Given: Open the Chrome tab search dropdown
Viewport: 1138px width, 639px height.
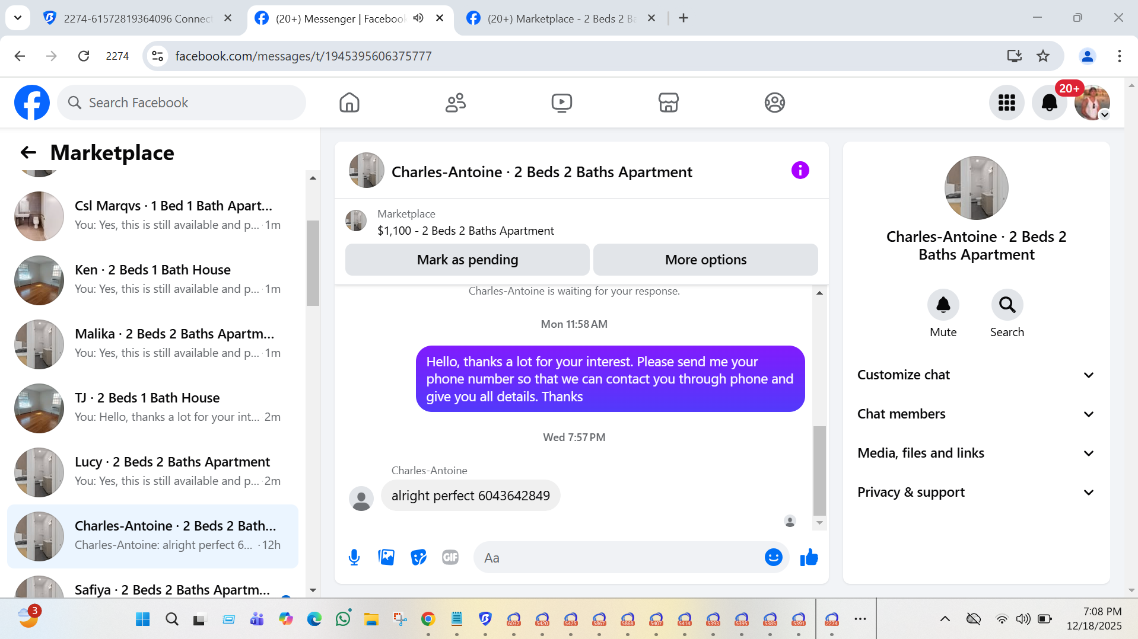Looking at the screenshot, I should pyautogui.click(x=18, y=18).
